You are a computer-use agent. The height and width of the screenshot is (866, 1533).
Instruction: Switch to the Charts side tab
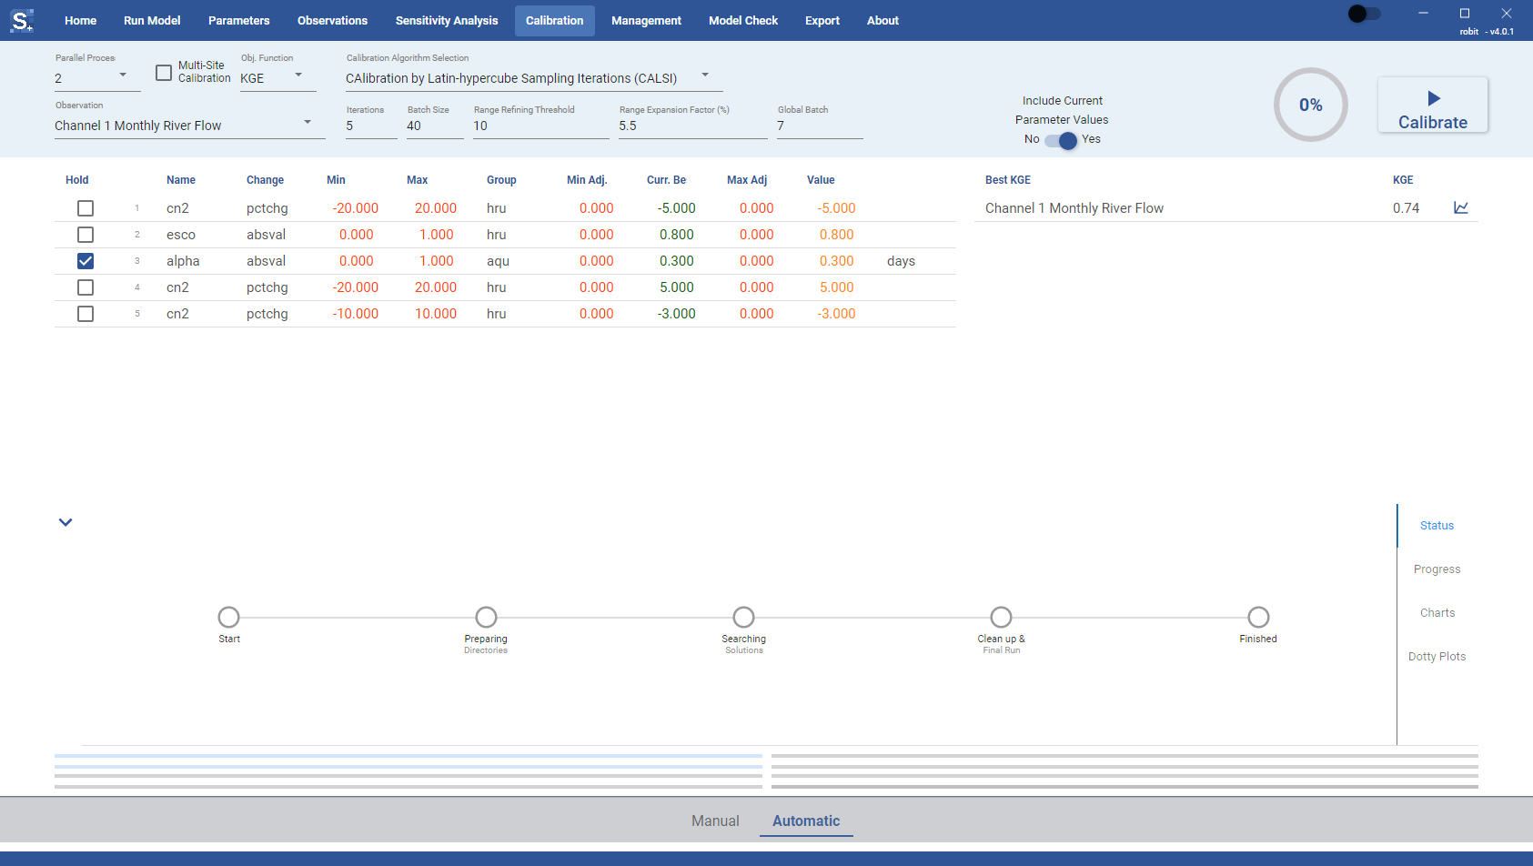[1437, 613]
